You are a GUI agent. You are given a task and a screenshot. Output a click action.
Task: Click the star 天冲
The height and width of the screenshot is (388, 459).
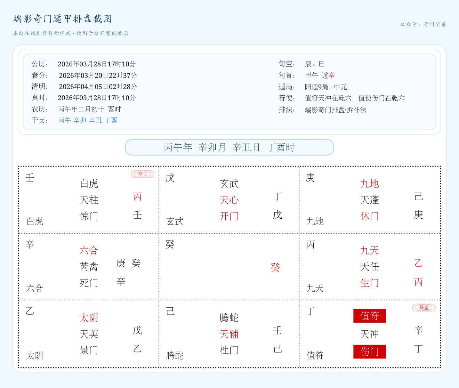point(370,334)
